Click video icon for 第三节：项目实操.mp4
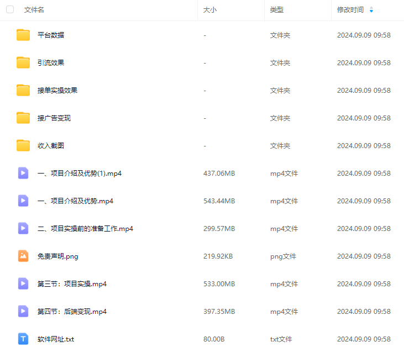404x357 pixels. tap(23, 283)
